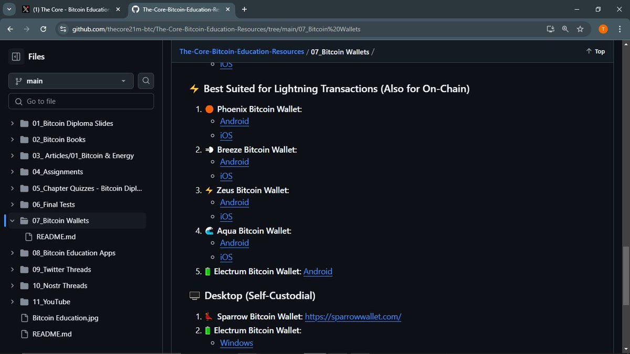Open Aqua Bitcoin Wallet iOS link
The width and height of the screenshot is (630, 354).
click(x=226, y=257)
